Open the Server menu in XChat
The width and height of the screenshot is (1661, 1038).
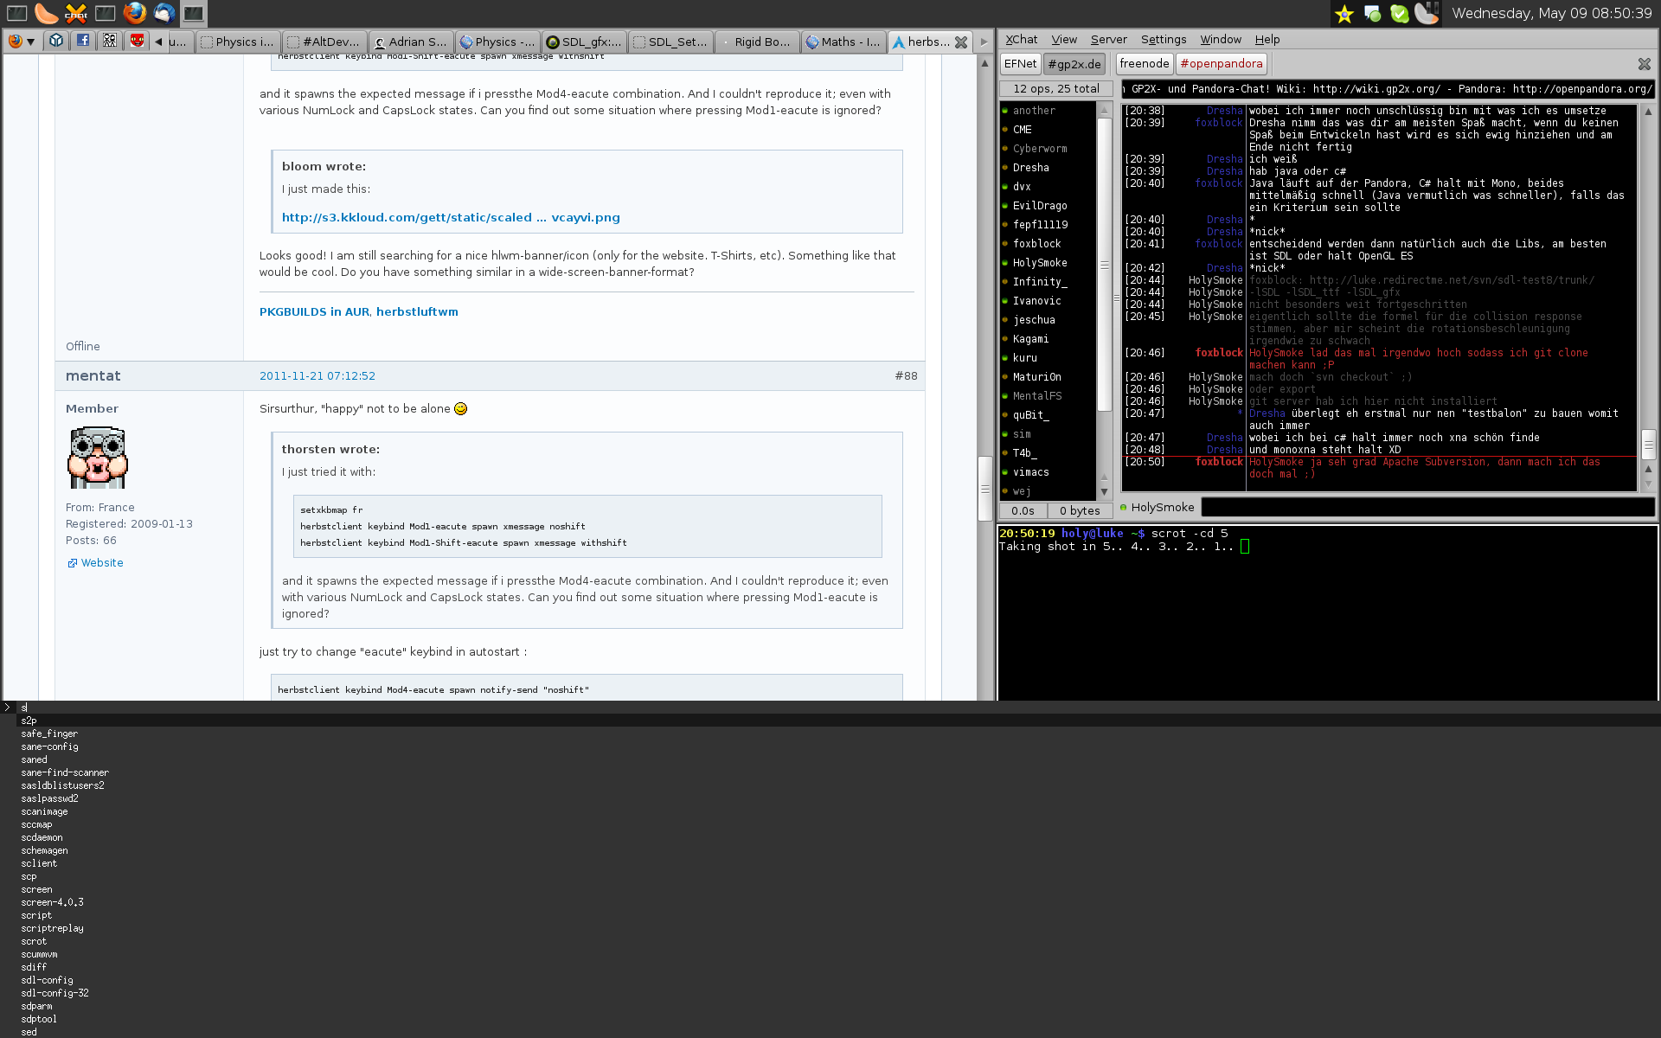[1108, 39]
